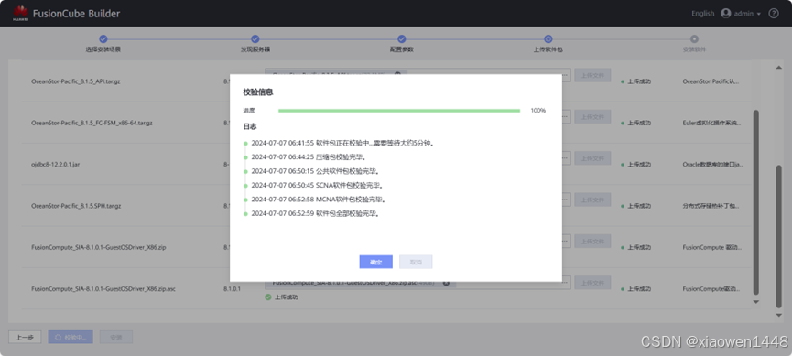Click the 100% progress value
This screenshot has height=356, width=792.
538,111
